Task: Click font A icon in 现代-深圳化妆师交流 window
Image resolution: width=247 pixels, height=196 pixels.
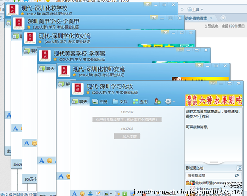Action: tap(61, 176)
